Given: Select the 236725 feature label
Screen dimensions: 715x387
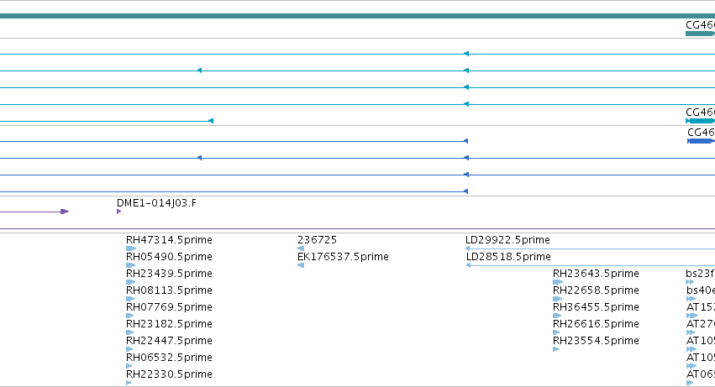Looking at the screenshot, I should coord(317,240).
